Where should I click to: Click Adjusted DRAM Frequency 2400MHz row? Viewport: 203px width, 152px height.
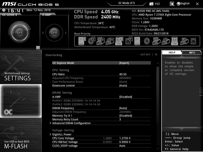101,112
